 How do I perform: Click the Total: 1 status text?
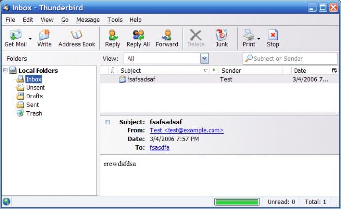[315, 202]
